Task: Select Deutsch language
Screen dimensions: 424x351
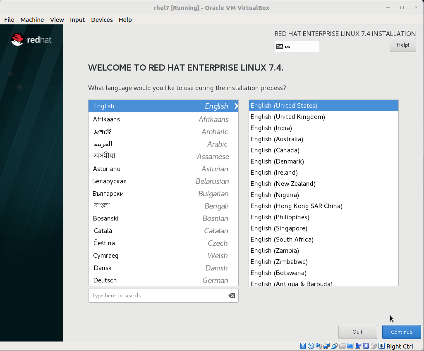Action: click(163, 280)
